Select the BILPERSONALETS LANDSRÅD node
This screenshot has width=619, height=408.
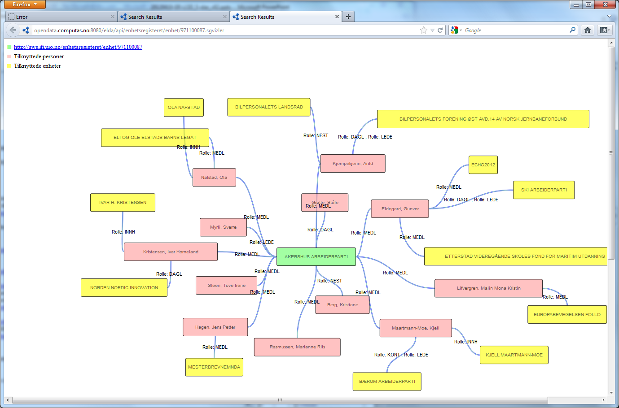[269, 107]
